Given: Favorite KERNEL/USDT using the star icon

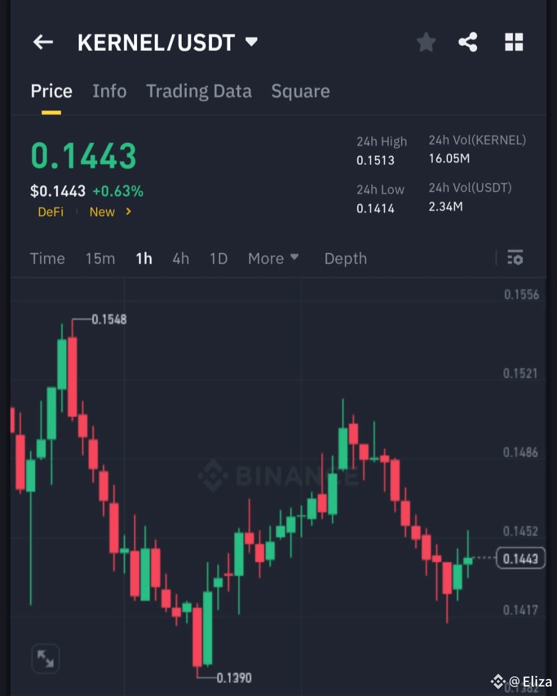Looking at the screenshot, I should point(426,42).
